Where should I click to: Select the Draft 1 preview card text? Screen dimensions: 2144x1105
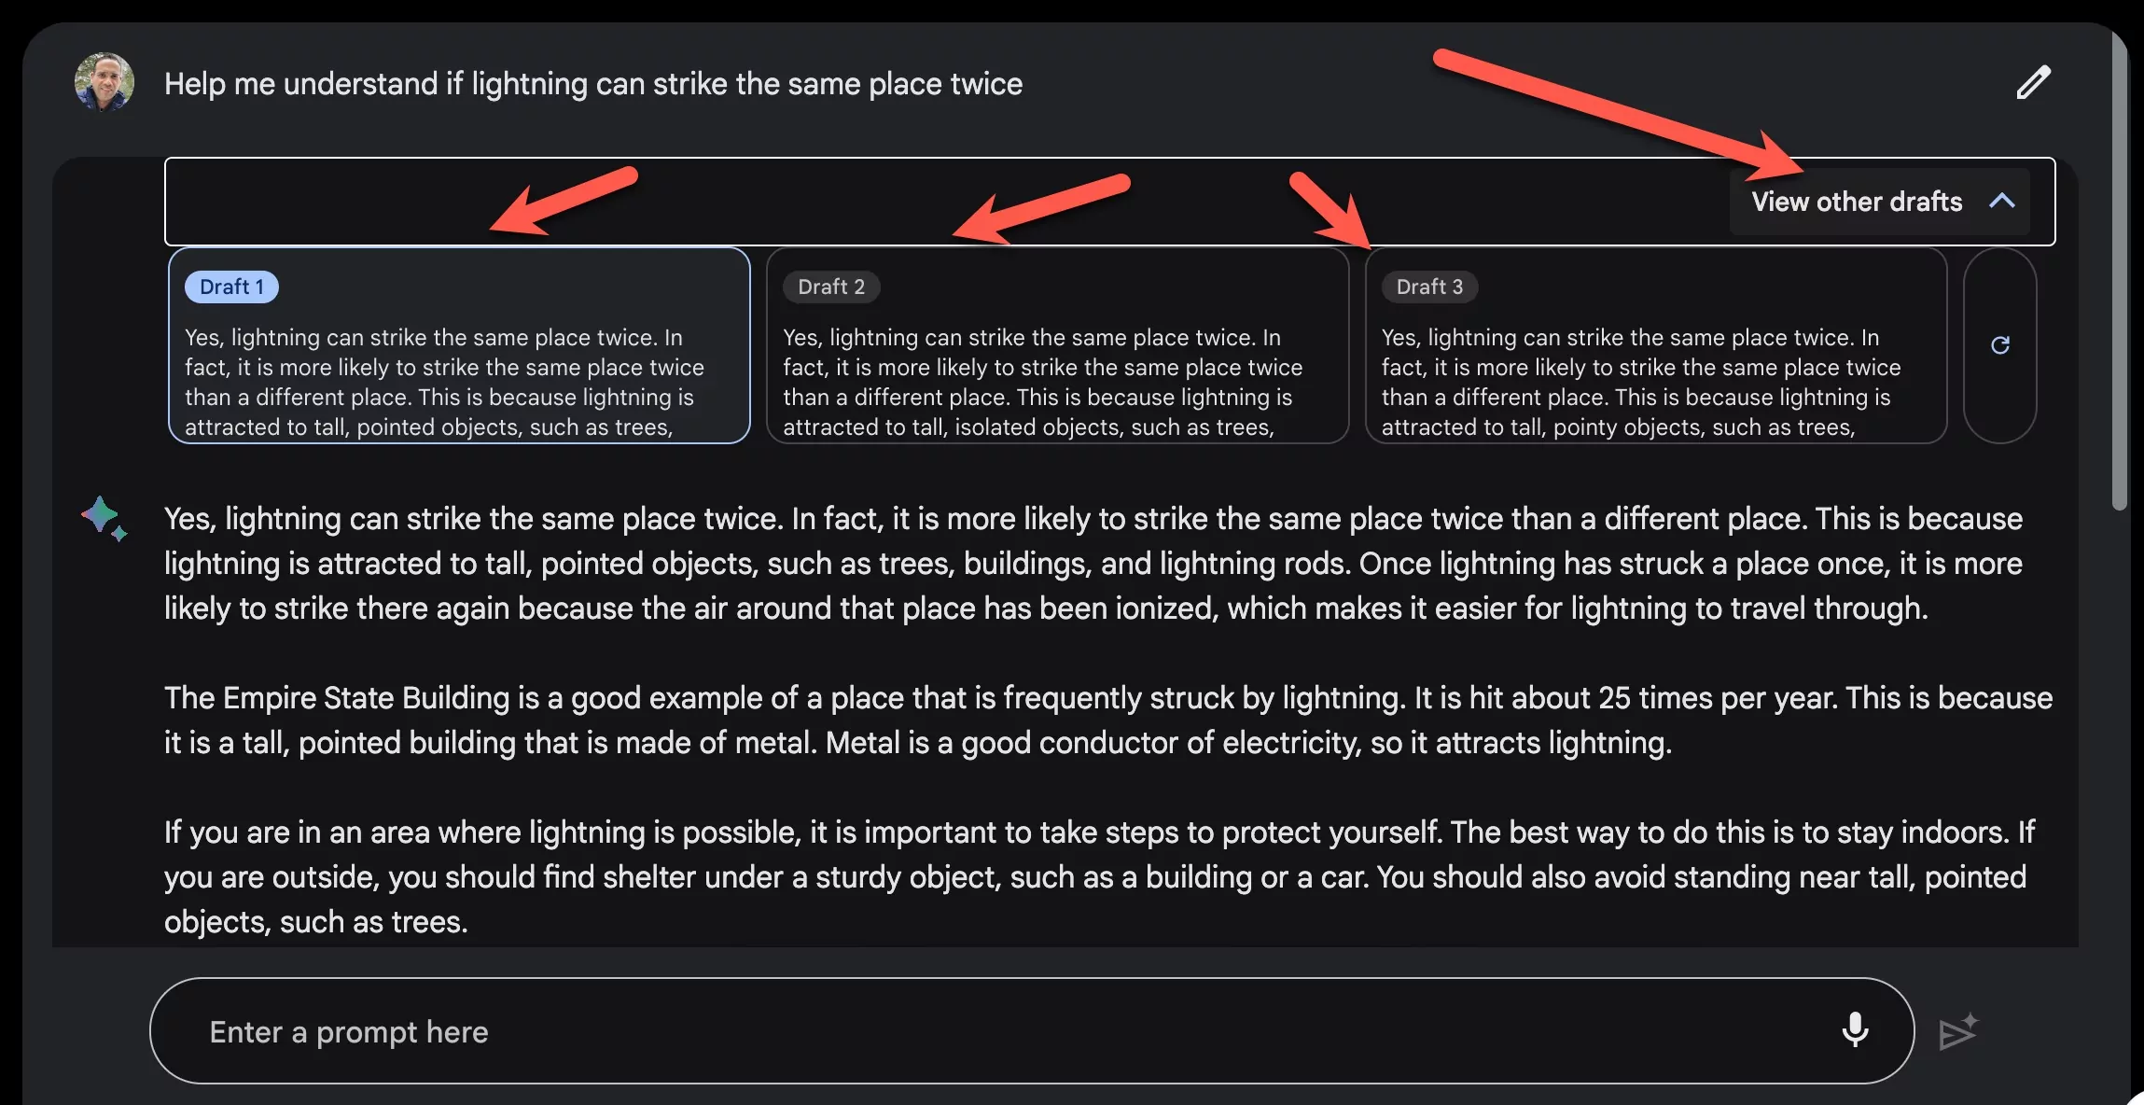tap(444, 382)
